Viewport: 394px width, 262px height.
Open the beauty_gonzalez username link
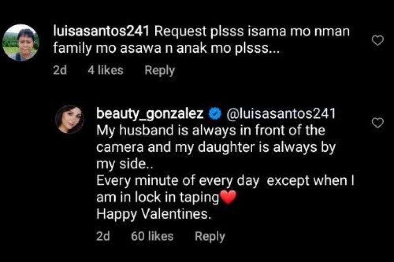151,114
